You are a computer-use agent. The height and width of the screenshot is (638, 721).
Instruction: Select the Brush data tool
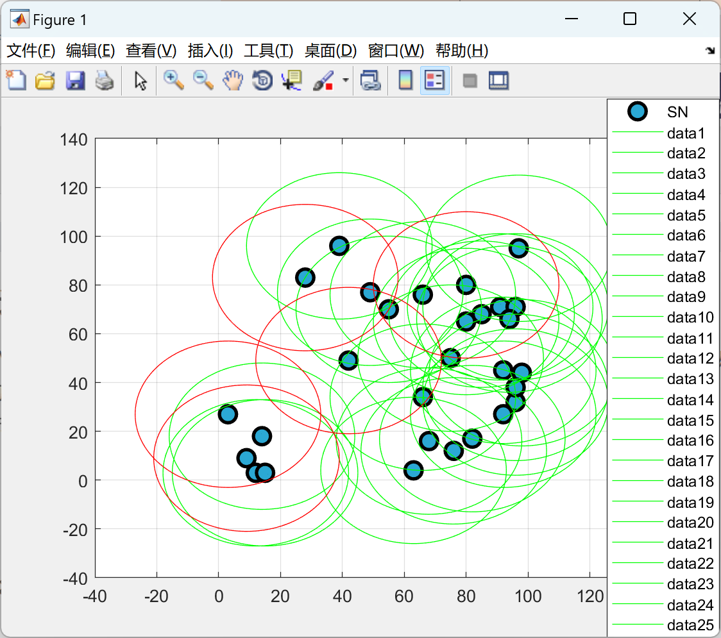323,81
